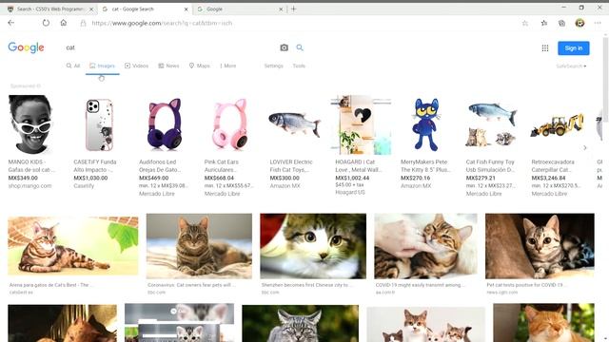This screenshot has height=342, width=609.
Task: Select the Images results tab
Action: (103, 66)
